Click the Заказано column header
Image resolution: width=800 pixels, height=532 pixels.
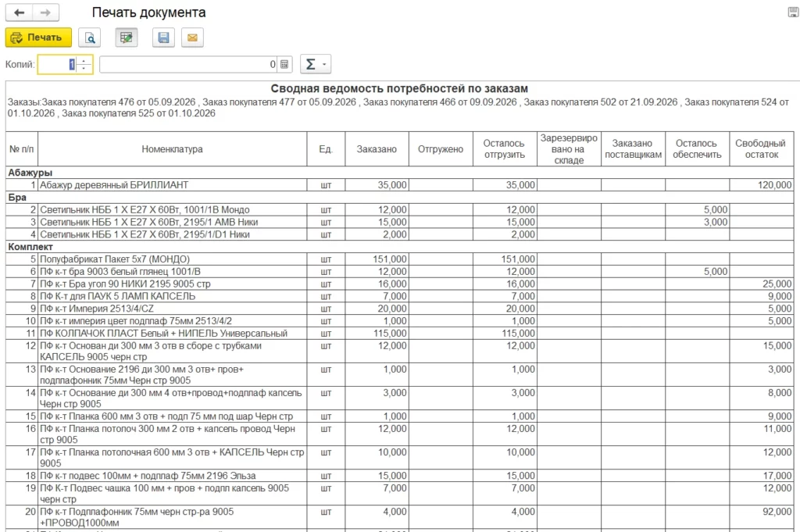(377, 149)
